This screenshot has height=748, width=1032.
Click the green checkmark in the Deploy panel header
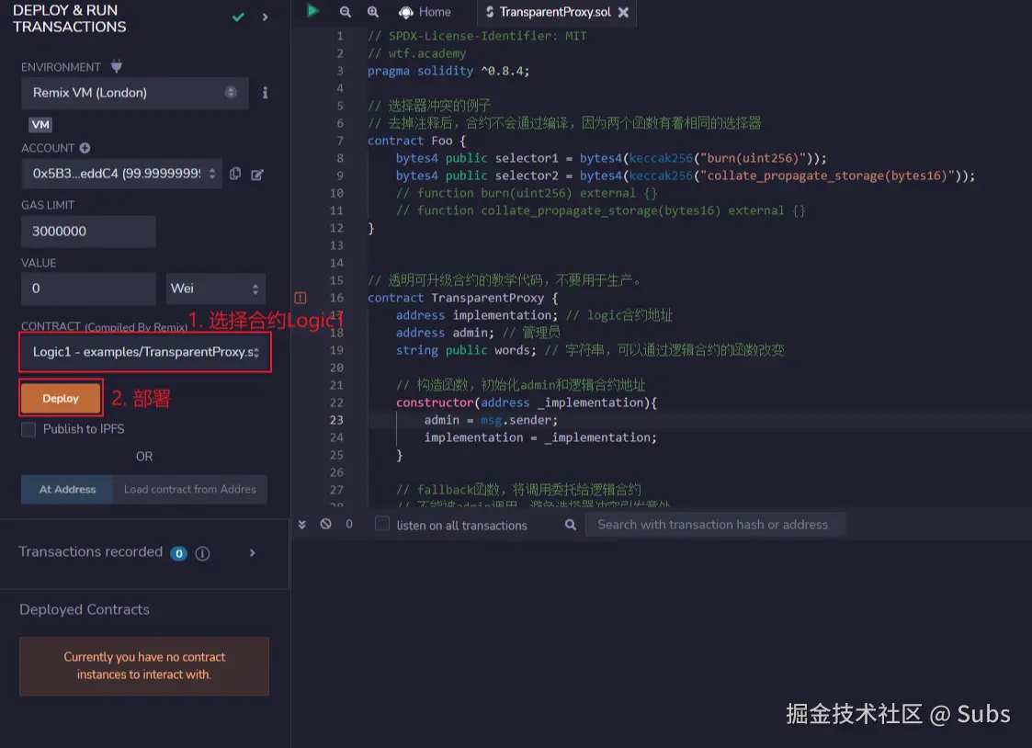[x=238, y=17]
